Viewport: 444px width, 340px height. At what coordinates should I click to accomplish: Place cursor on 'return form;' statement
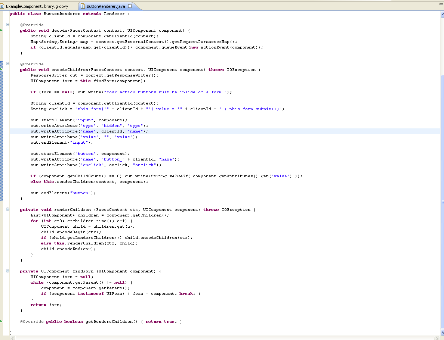[x=46, y=305]
